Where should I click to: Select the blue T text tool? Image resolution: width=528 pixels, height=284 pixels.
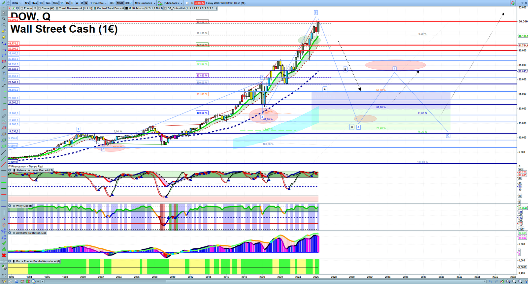[x=4, y=74]
